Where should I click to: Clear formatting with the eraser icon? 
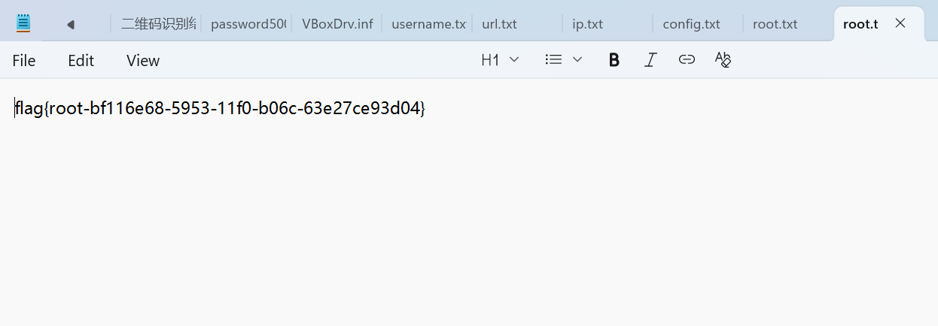coord(723,60)
